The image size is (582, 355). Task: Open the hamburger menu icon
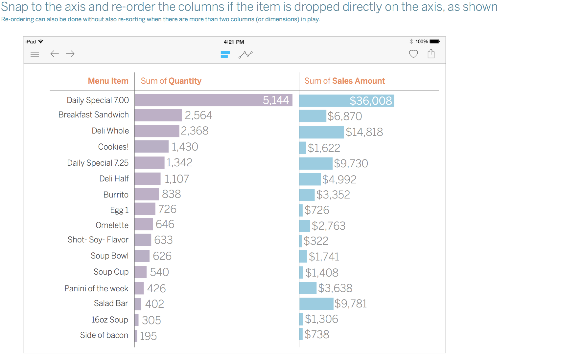point(35,54)
